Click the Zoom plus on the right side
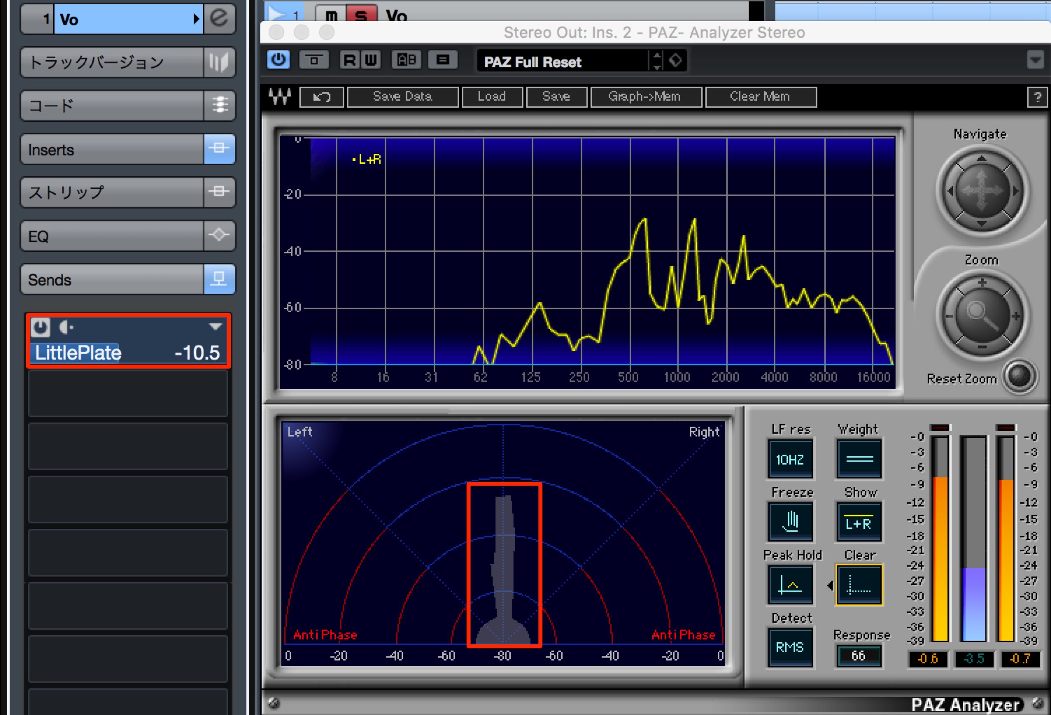 [x=1016, y=316]
